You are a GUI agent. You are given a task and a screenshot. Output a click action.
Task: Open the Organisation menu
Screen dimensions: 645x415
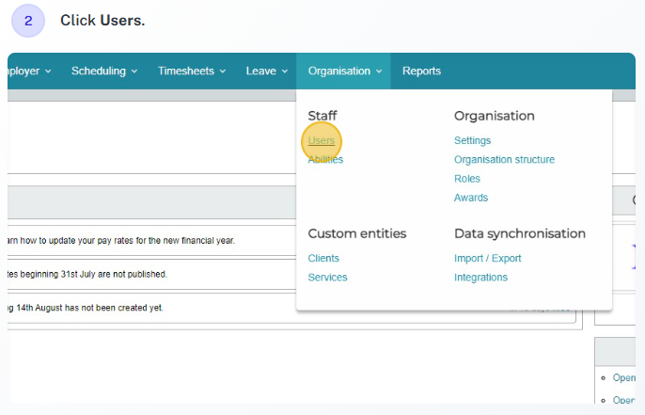coord(344,71)
